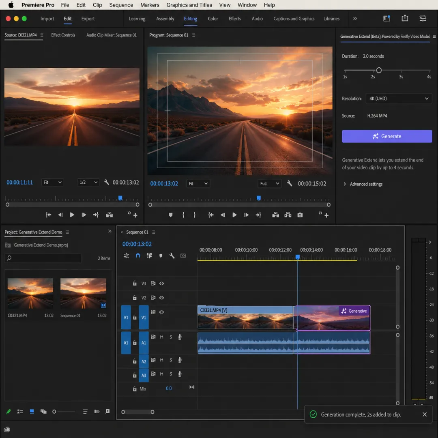This screenshot has height=438, width=438.
Task: Open Quick Export share icon
Action: pos(405,18)
